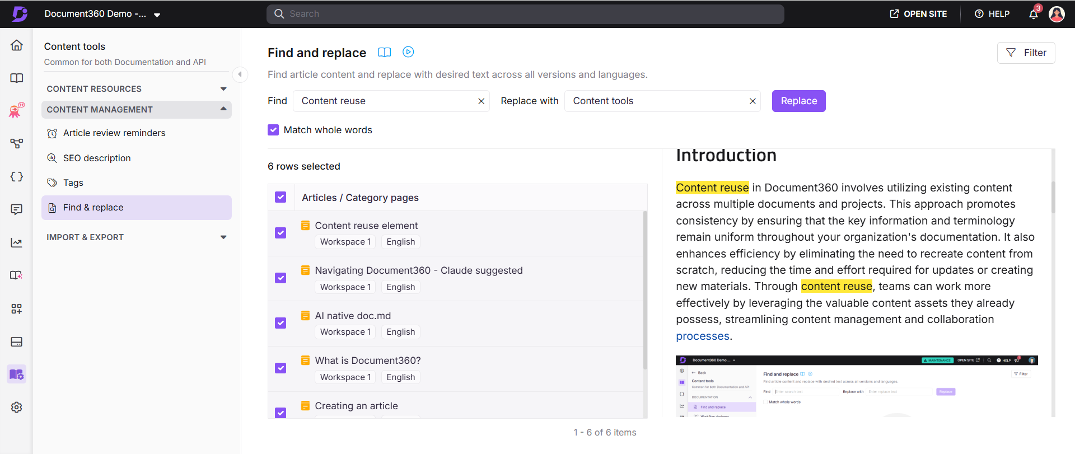Clear the Find field with X icon
The image size is (1075, 454).
481,101
